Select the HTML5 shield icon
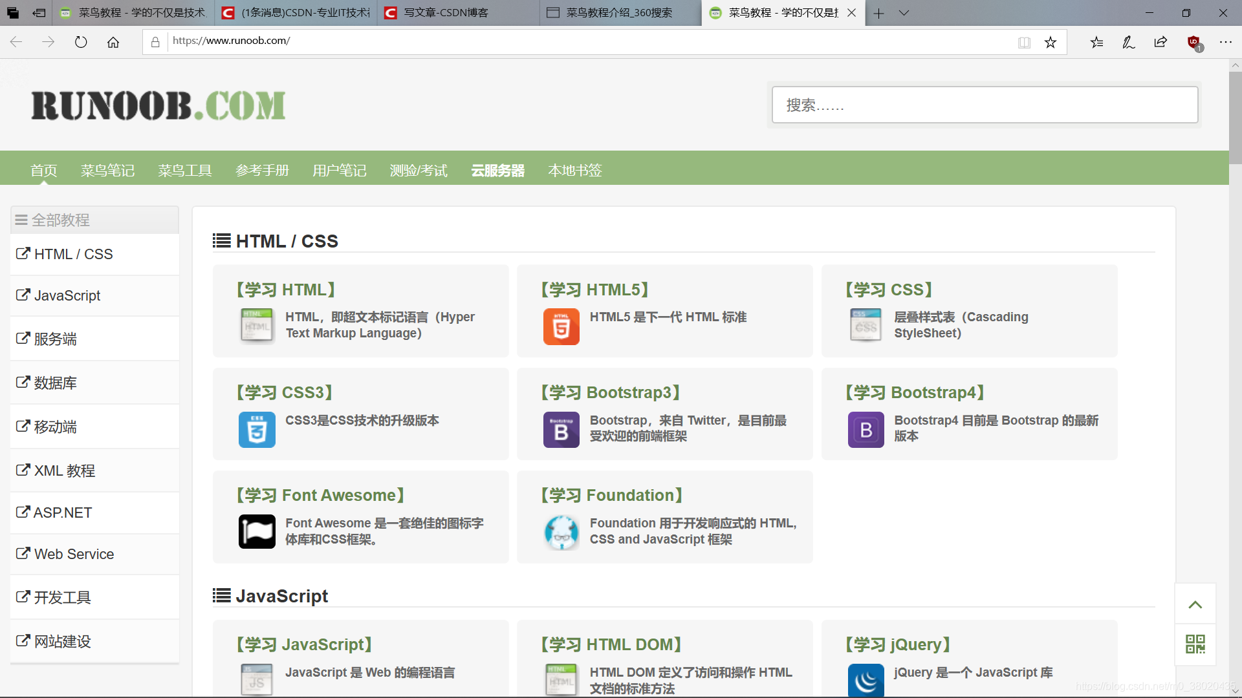Screen dimensions: 1242x698 tap(561, 326)
